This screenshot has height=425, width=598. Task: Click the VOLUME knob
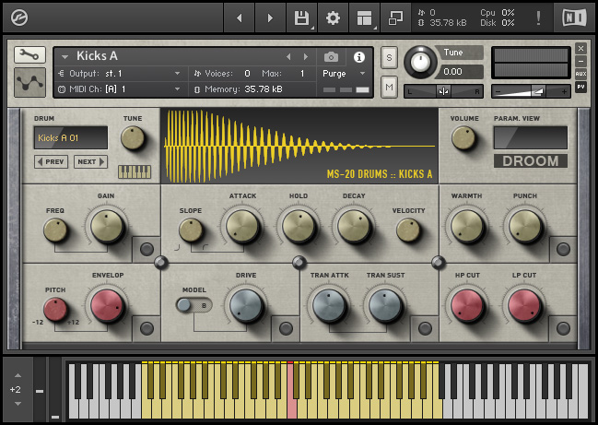pos(463,137)
